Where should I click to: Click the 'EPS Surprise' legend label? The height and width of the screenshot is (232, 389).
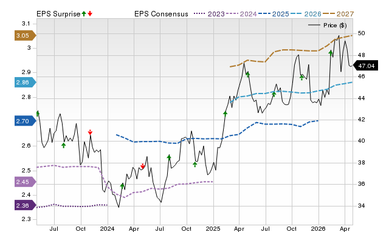[x=58, y=14]
